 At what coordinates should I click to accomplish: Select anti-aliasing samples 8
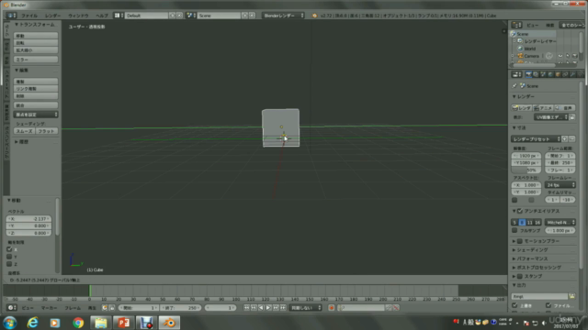point(522,222)
